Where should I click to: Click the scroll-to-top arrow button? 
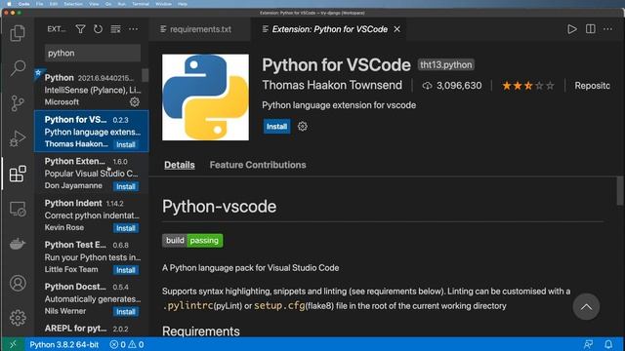point(586,307)
